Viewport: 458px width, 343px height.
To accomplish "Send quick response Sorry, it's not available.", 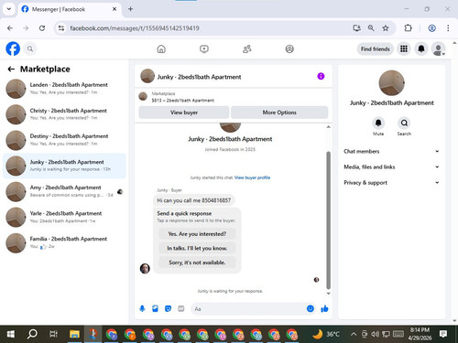I will click(x=197, y=263).
